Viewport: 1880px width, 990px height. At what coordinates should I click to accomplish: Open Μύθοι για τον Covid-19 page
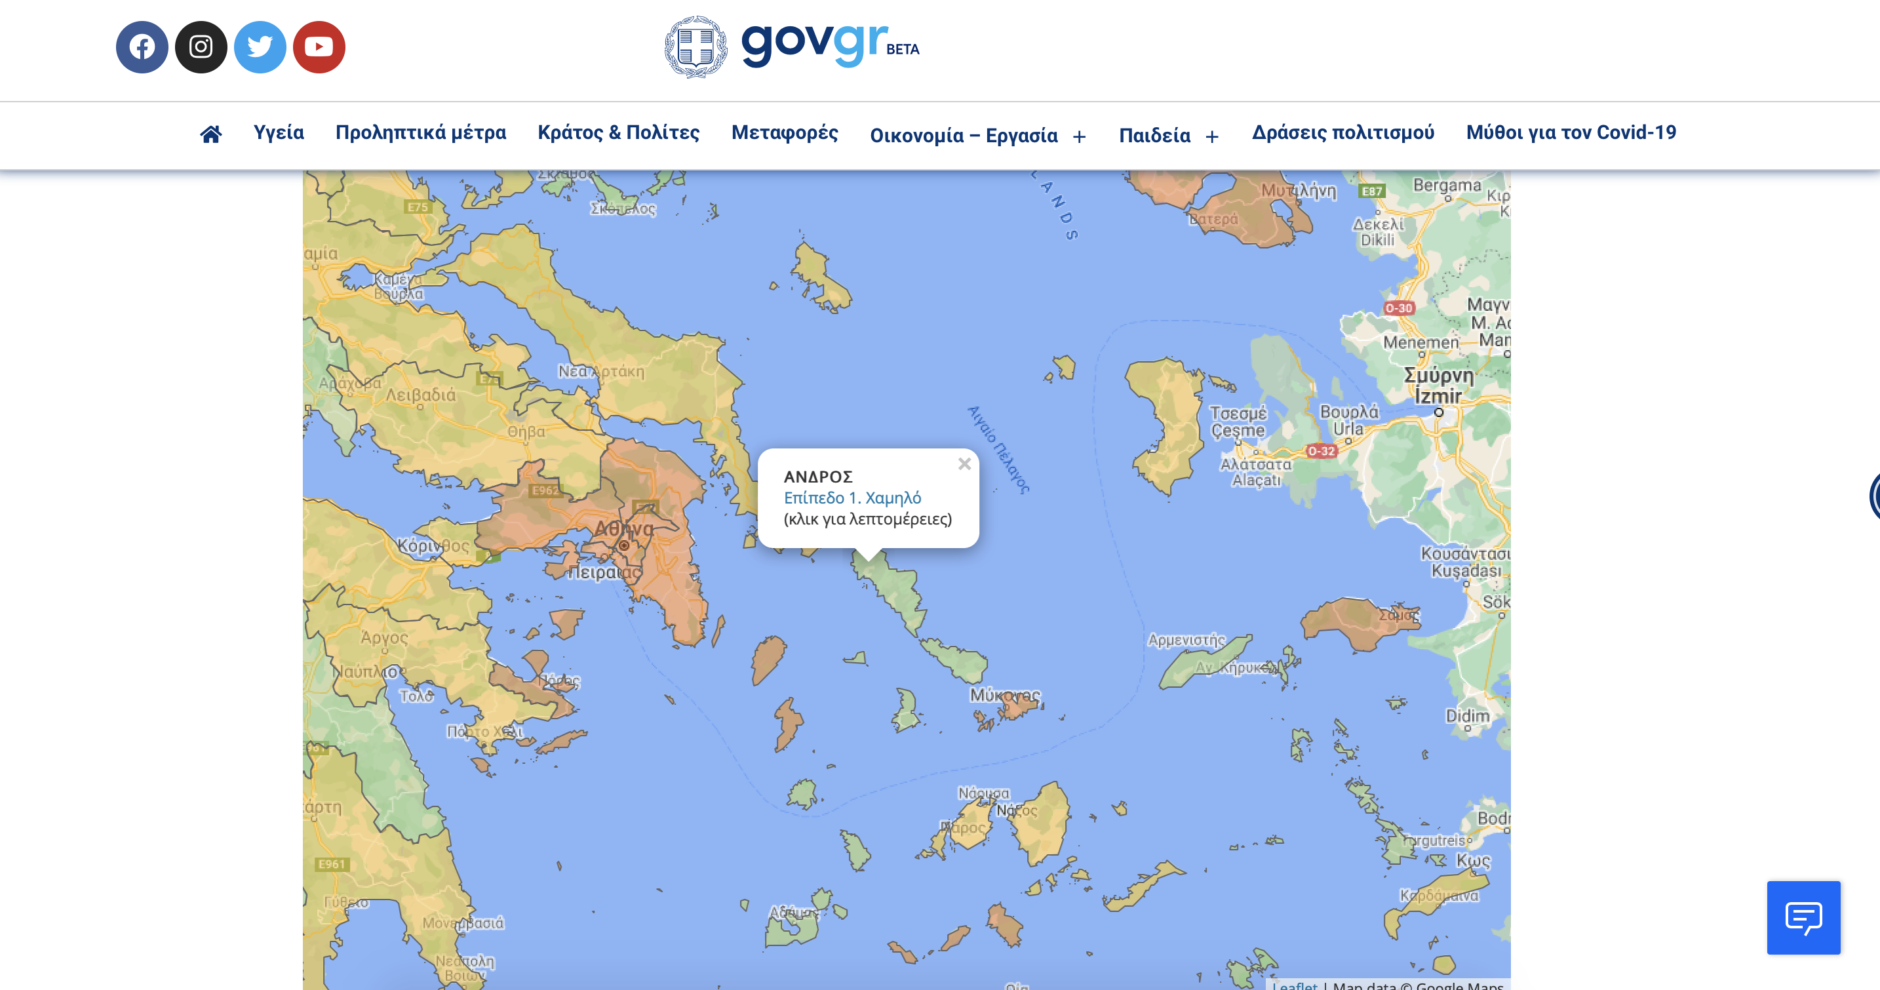[1571, 133]
